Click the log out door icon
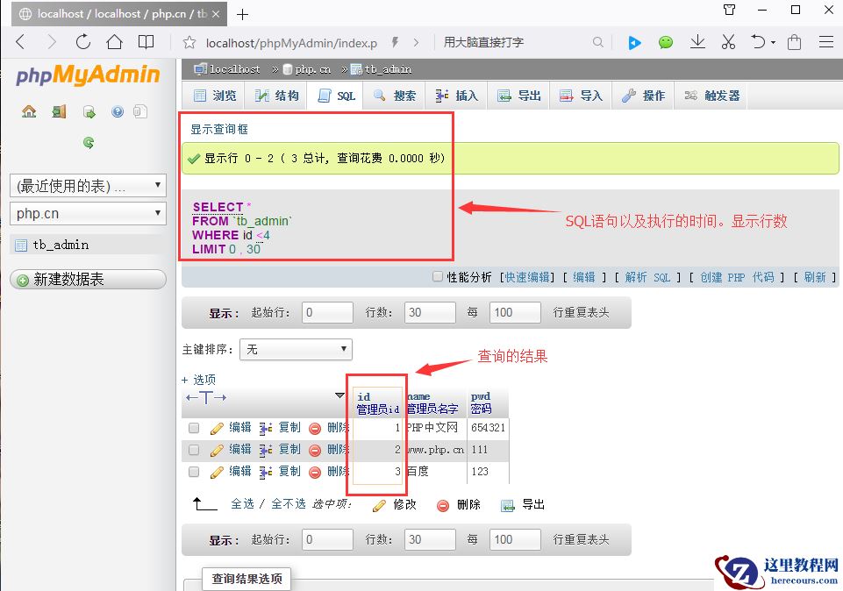This screenshot has width=843, height=591. pos(59,111)
